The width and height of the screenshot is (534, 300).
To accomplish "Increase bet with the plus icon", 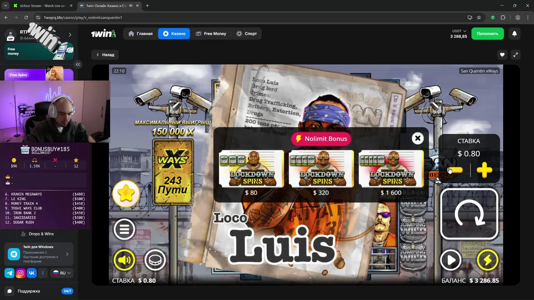I will click(x=484, y=170).
